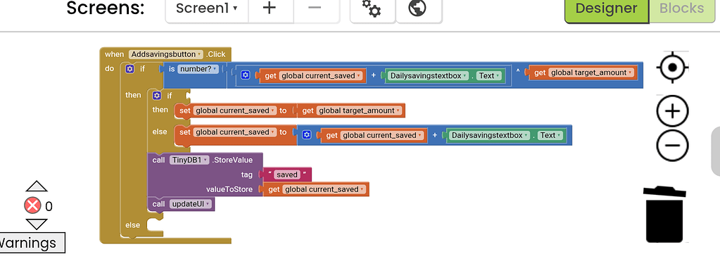Screen dimensions: 720x261
Task: Open Dailysavingstextbox dropdown in else branch
Action: [x=490, y=135]
